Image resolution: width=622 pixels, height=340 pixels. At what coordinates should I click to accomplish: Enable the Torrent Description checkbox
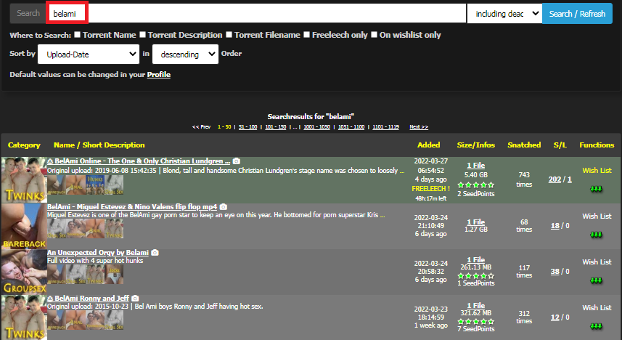click(x=142, y=35)
